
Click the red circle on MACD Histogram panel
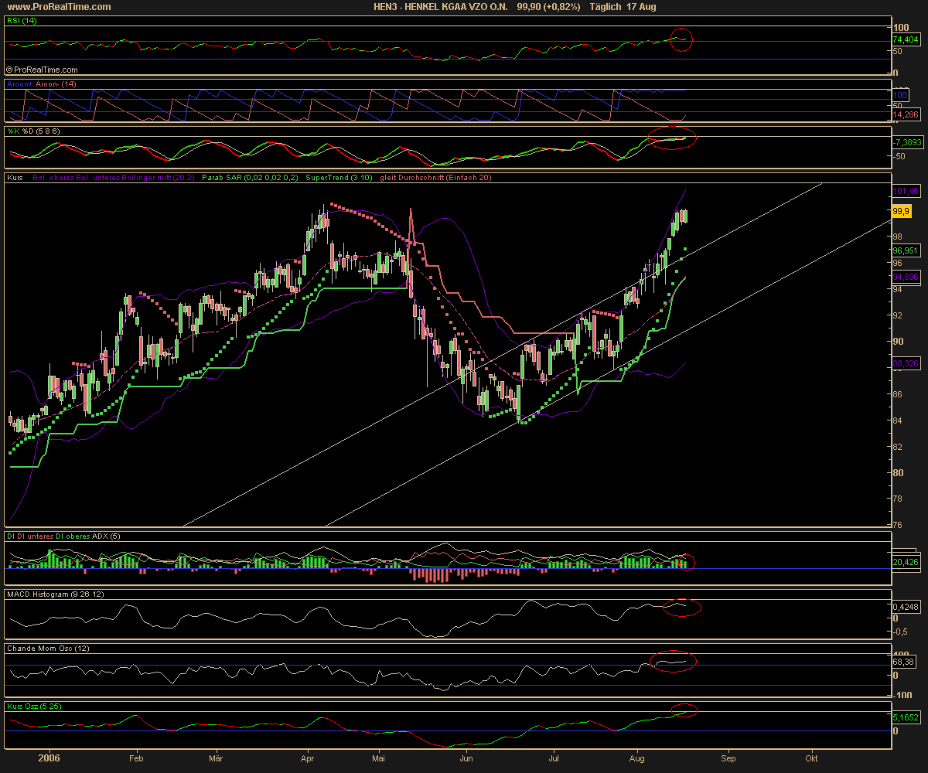click(x=681, y=608)
